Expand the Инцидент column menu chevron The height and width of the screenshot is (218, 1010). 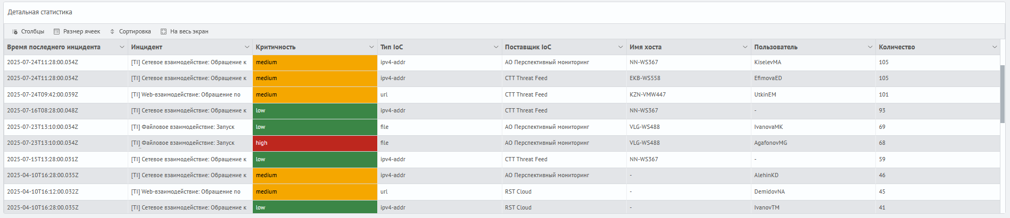(x=247, y=47)
